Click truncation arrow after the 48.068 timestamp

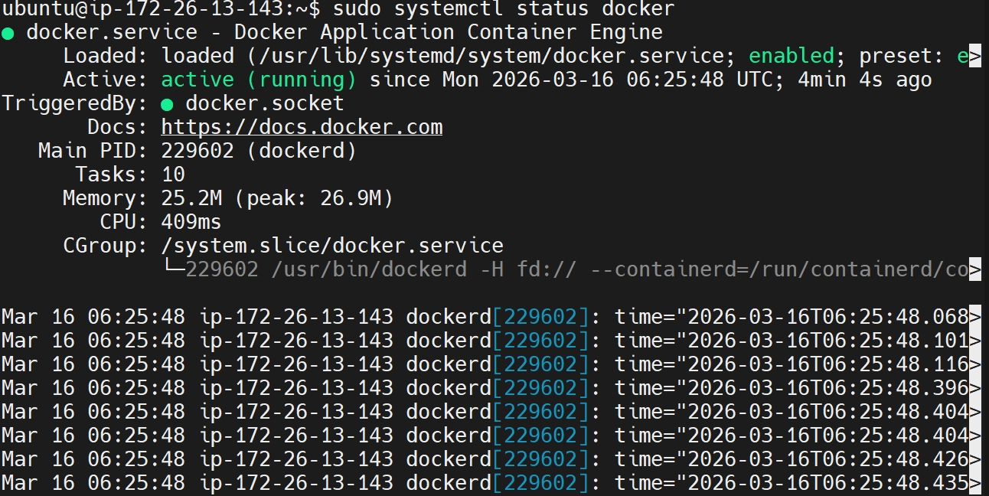pyautogui.click(x=974, y=317)
